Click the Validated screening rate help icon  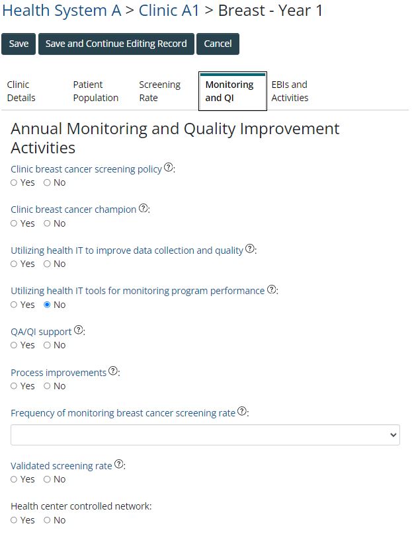pos(119,465)
